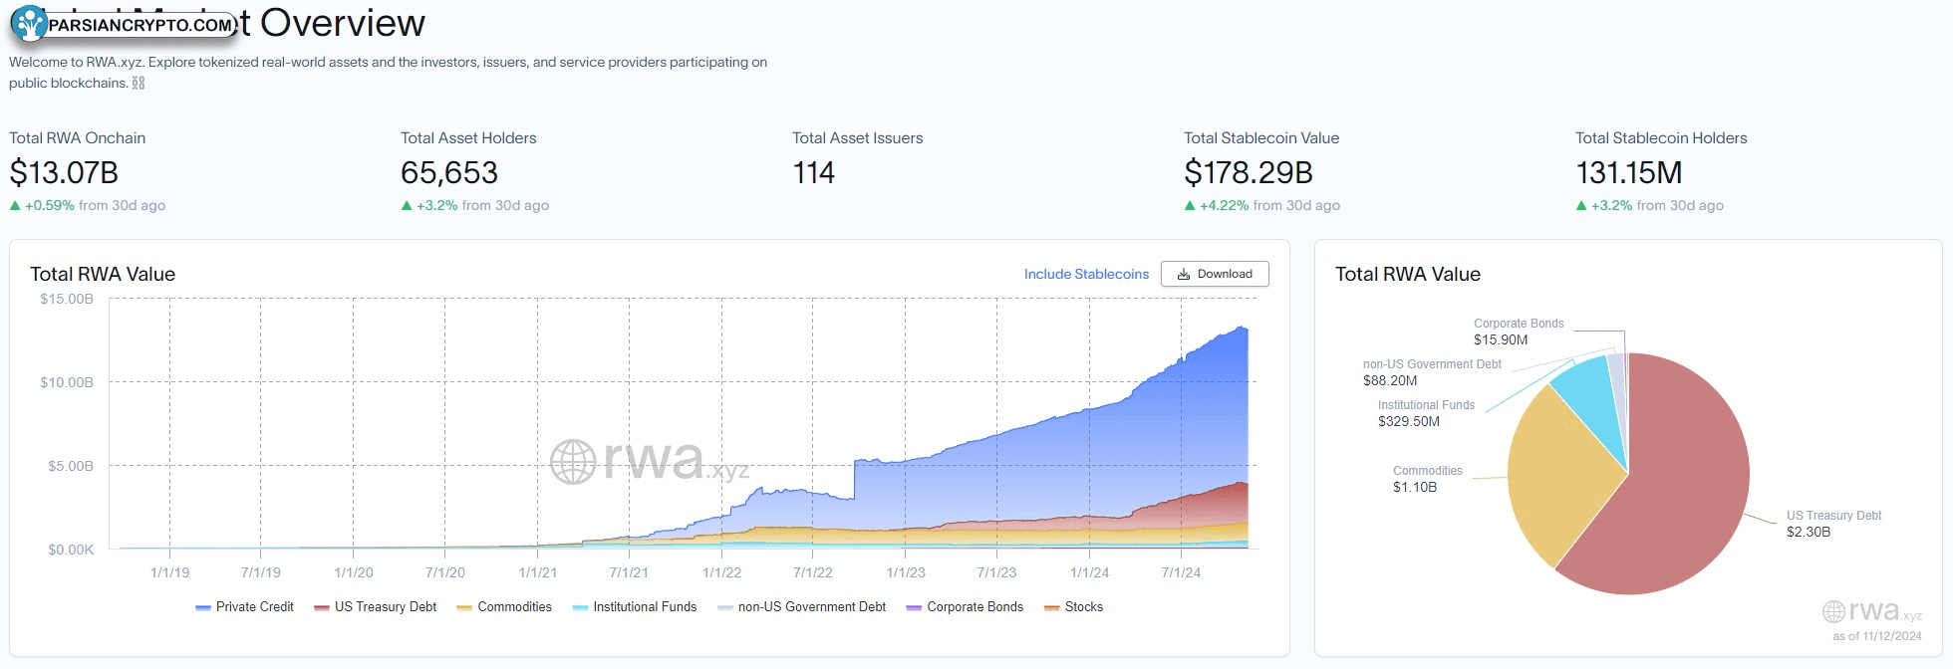Toggle Private Credit series in legend
Image resolution: width=1953 pixels, height=669 pixels.
point(245,607)
